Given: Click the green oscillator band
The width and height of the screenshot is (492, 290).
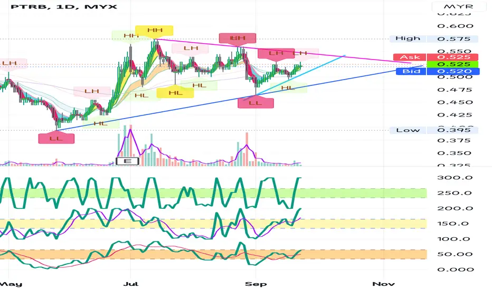Looking at the screenshot, I should tap(213, 193).
